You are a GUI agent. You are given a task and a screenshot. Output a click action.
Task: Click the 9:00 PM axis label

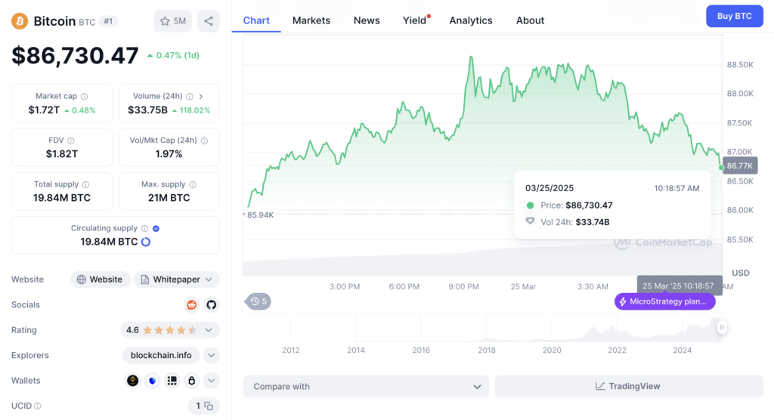pos(463,286)
